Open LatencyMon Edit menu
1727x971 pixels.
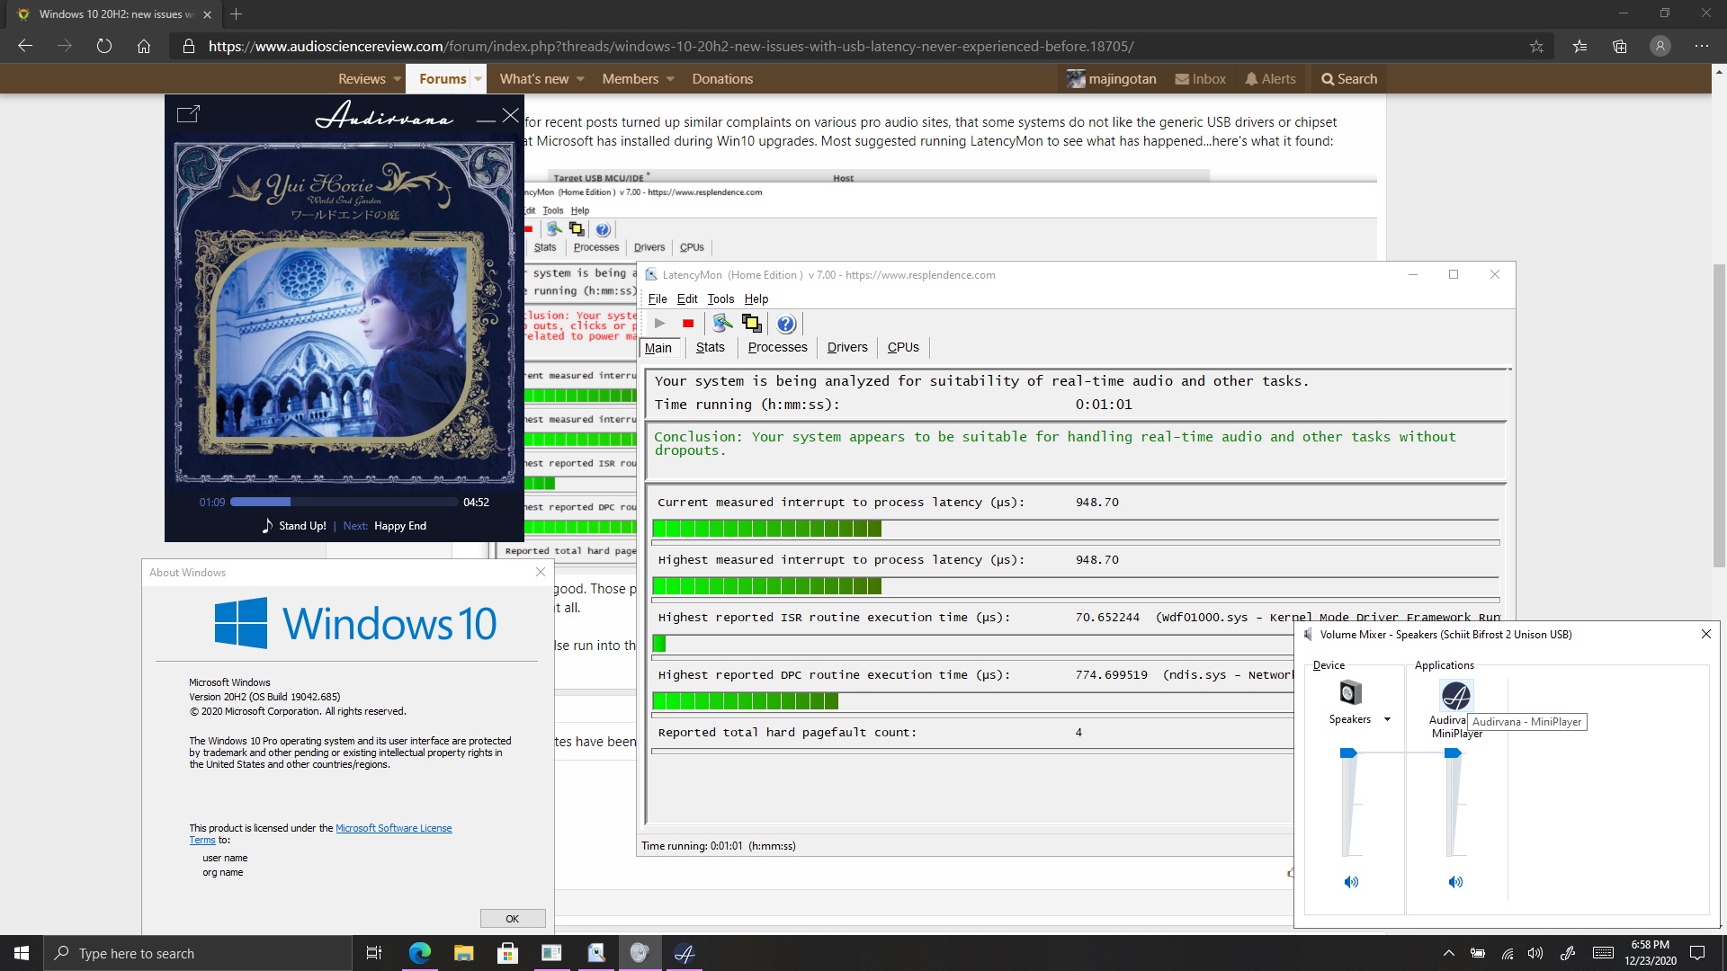pos(687,298)
